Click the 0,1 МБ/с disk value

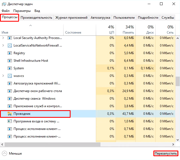tap(147, 68)
